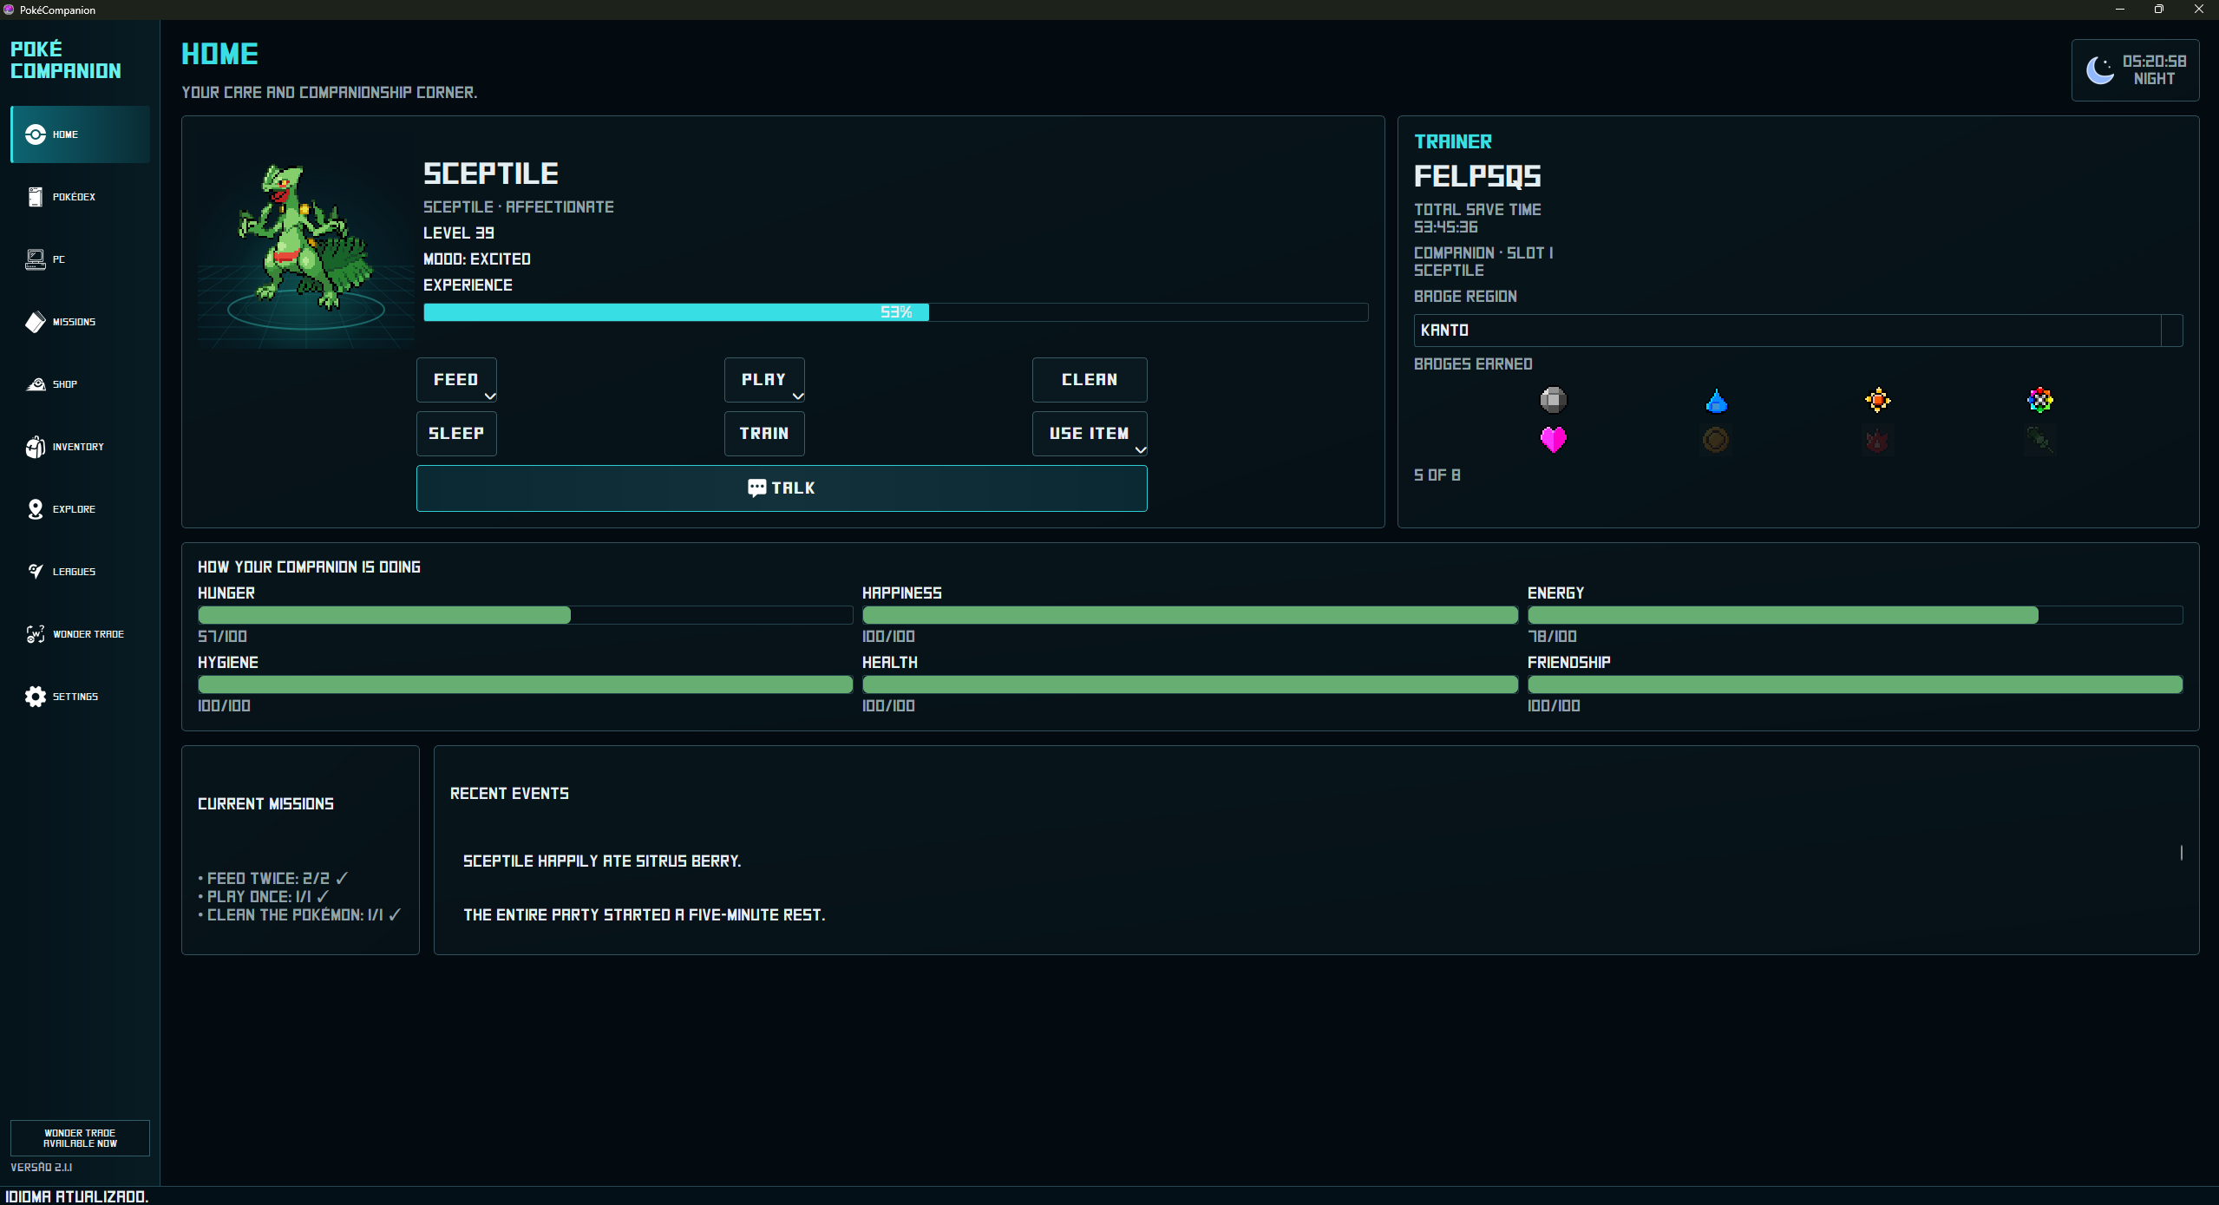Viewport: 2219px width, 1205px height.
Task: Switch to Leagues menu label
Action: 74,572
